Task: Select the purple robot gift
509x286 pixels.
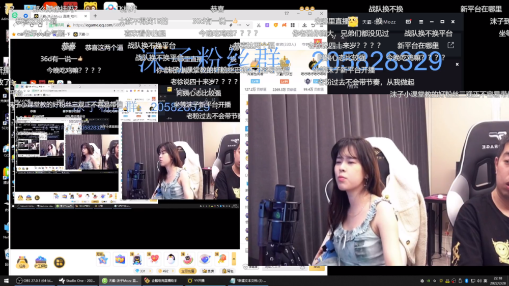Action: 136,259
